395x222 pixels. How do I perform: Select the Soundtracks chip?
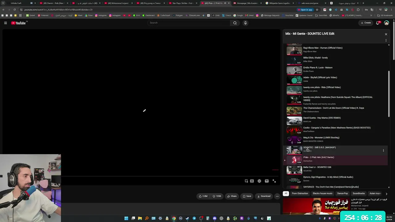click(359, 194)
